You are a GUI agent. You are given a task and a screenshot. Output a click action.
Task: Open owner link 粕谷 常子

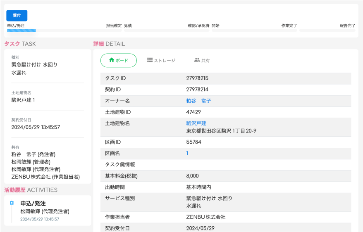click(x=198, y=101)
